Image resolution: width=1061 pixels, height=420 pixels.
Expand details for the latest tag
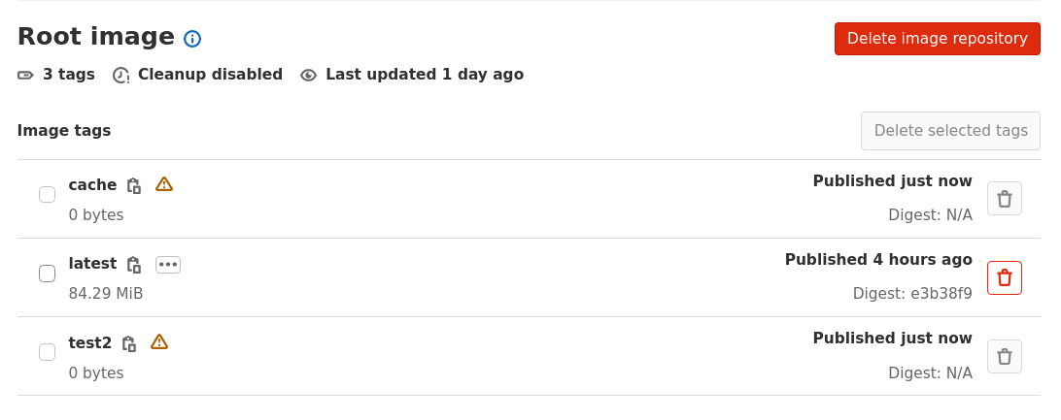[x=168, y=264]
